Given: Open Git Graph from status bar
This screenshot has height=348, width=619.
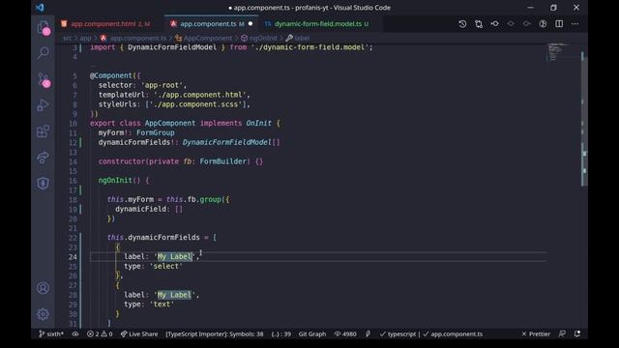Looking at the screenshot, I should click(312, 333).
